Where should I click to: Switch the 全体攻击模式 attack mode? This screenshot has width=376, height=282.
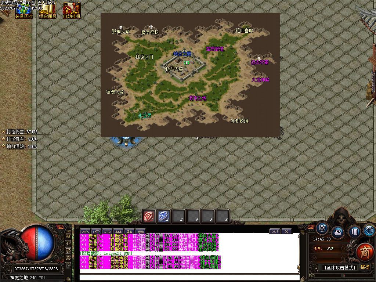coord(340,267)
